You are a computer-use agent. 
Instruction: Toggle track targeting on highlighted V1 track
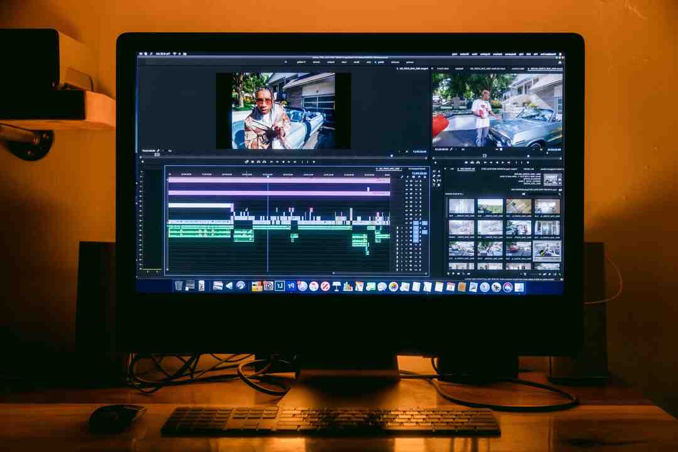(x=416, y=223)
